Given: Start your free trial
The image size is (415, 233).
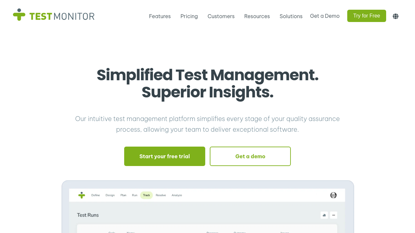Looking at the screenshot, I should [165, 156].
